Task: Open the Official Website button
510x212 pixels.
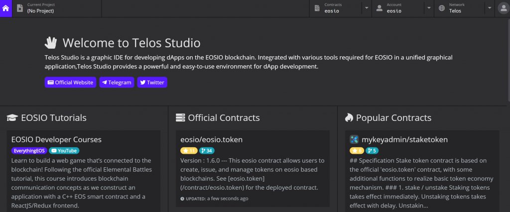Action: click(x=70, y=82)
